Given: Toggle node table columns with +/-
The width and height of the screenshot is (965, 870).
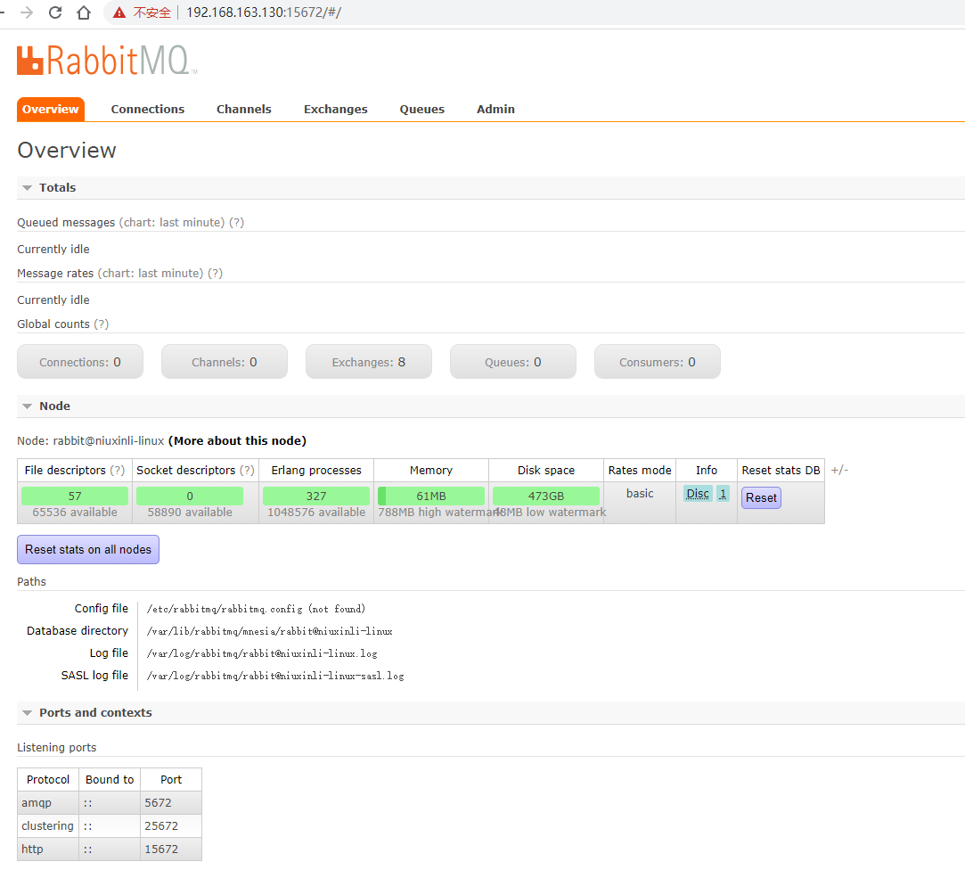Looking at the screenshot, I should [x=839, y=470].
